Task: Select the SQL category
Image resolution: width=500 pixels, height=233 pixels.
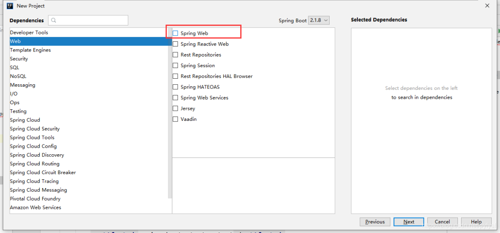Action: pos(91,68)
